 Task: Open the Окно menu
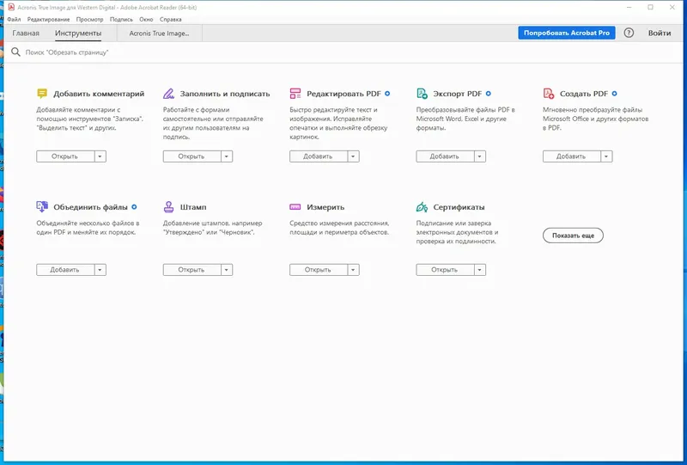pos(146,19)
